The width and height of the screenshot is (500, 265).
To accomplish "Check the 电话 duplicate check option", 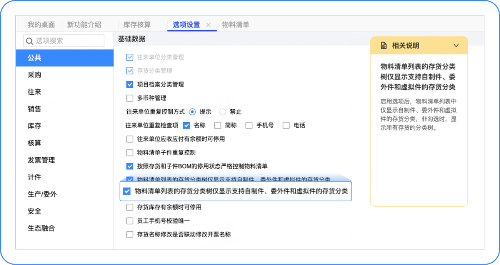I will [286, 125].
